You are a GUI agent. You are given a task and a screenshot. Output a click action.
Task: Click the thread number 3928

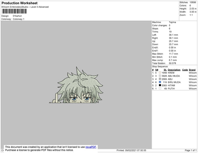pos(164,76)
